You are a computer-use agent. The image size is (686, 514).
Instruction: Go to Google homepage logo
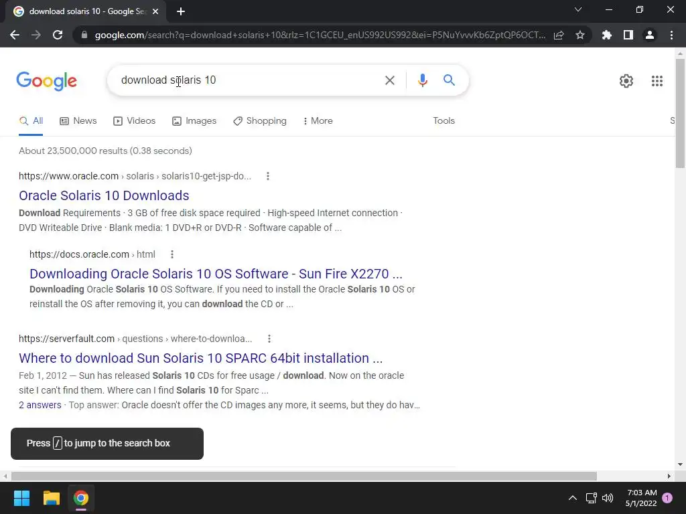tap(46, 81)
